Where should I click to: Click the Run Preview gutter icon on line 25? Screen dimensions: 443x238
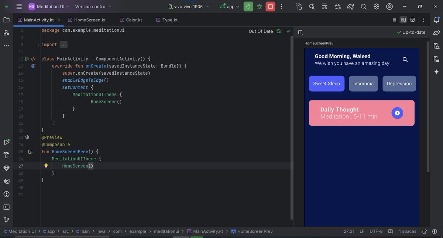tap(31, 152)
